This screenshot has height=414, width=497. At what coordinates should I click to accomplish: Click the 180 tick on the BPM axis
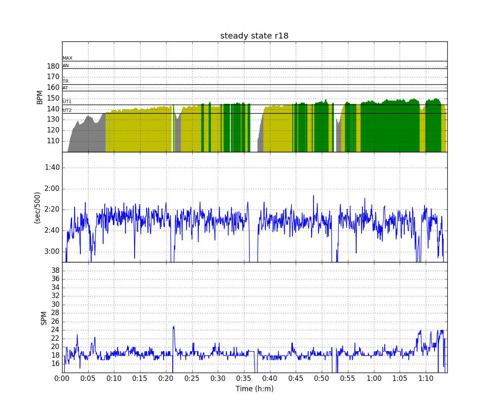53,66
